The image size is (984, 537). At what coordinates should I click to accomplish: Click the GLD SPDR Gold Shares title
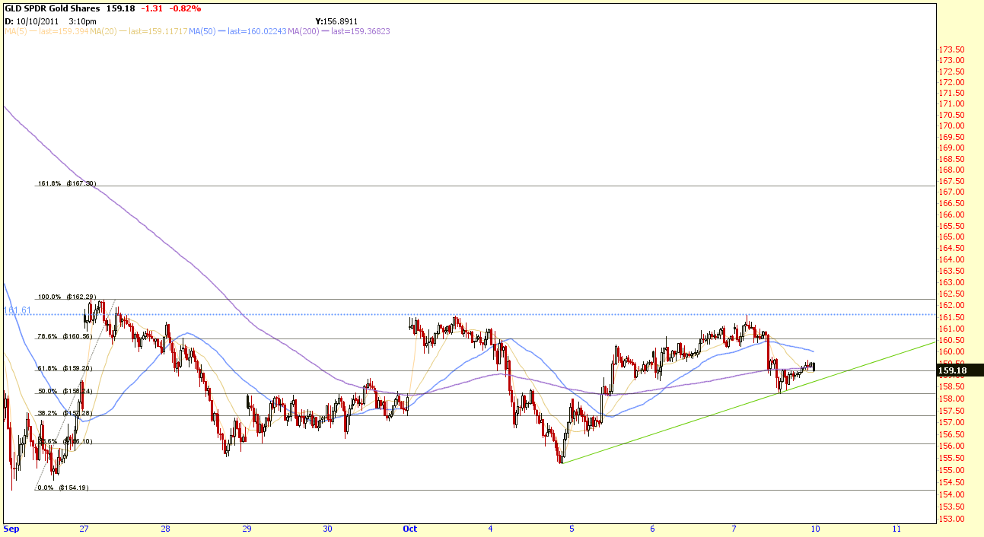pyautogui.click(x=52, y=8)
